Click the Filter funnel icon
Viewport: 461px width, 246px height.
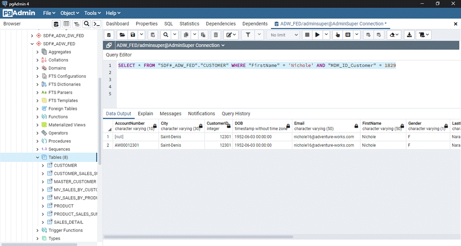pyautogui.click(x=248, y=35)
